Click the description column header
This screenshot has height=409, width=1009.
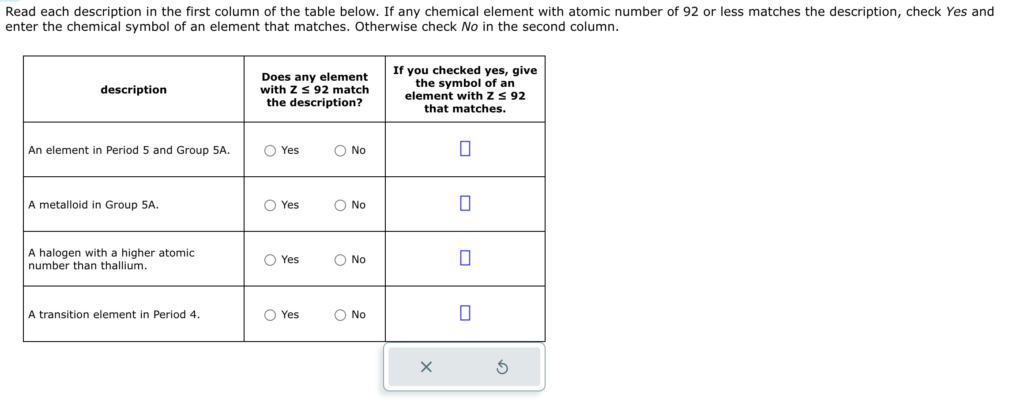133,90
